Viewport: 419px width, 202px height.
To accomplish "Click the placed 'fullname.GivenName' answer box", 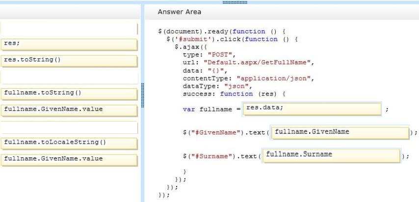I will [x=340, y=133].
